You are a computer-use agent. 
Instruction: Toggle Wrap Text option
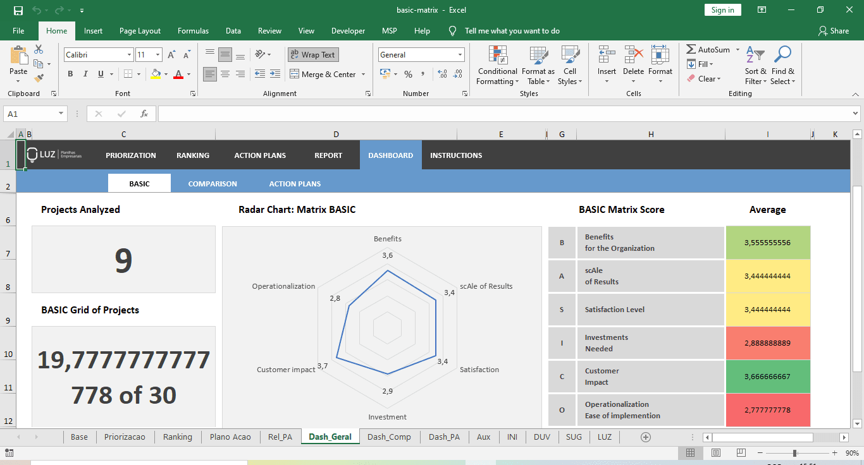313,55
